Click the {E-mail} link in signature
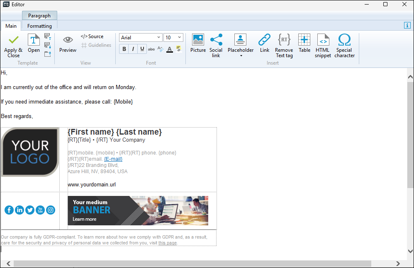The width and height of the screenshot is (414, 268). 113,159
